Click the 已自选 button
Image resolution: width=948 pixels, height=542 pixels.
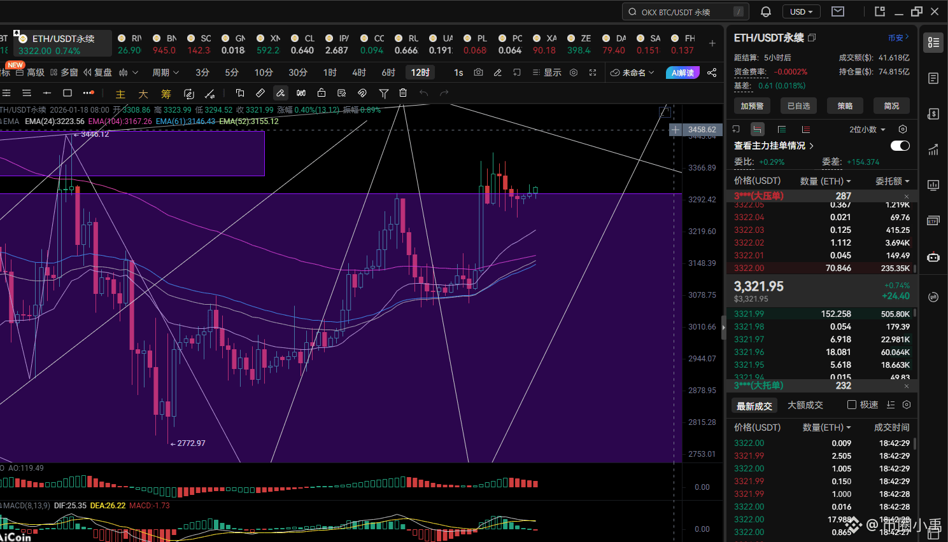[798, 106]
